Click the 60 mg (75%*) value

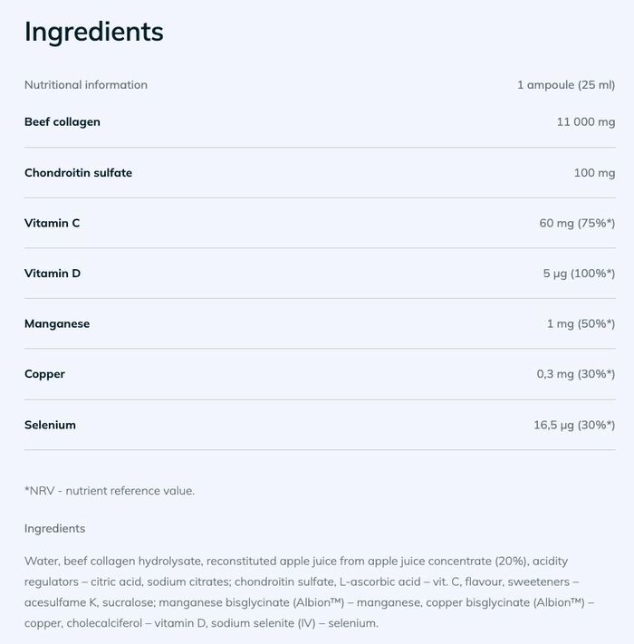pyautogui.click(x=577, y=223)
